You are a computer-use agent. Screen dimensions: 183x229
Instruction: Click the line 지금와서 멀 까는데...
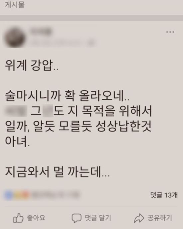point(57,172)
